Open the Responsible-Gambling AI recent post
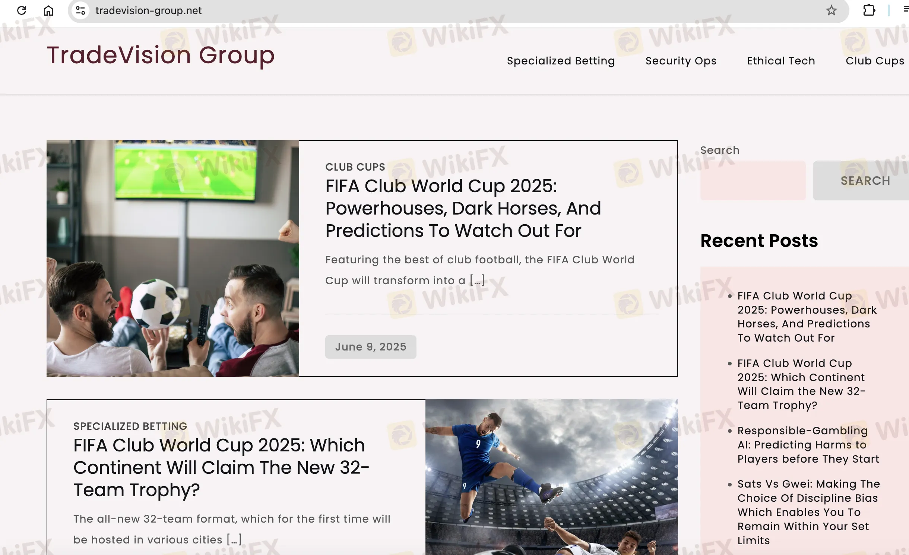The height and width of the screenshot is (555, 909). tap(808, 444)
